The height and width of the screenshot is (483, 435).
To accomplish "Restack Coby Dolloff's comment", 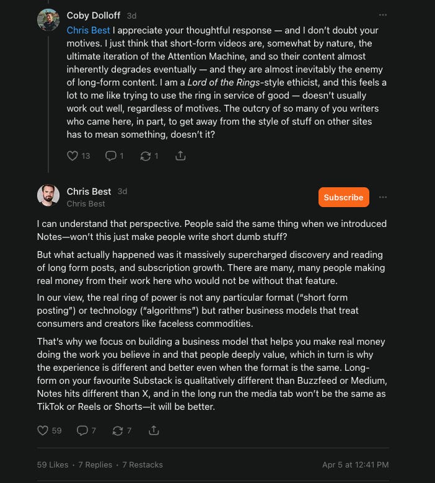I will point(145,156).
